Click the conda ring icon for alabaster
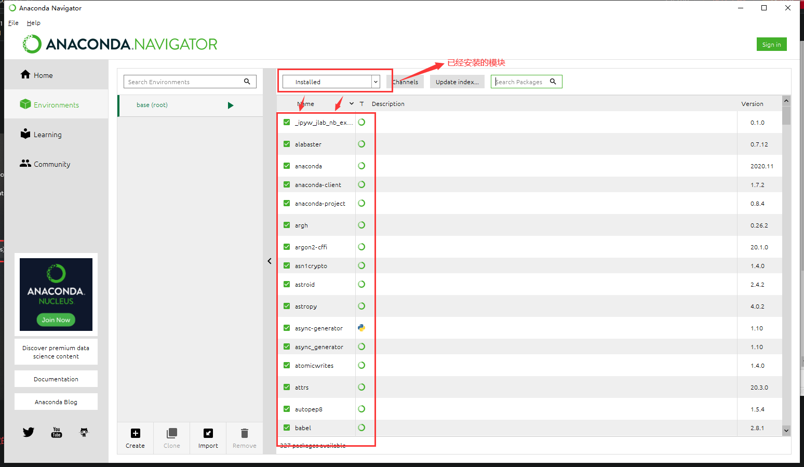The image size is (804, 467). click(361, 144)
